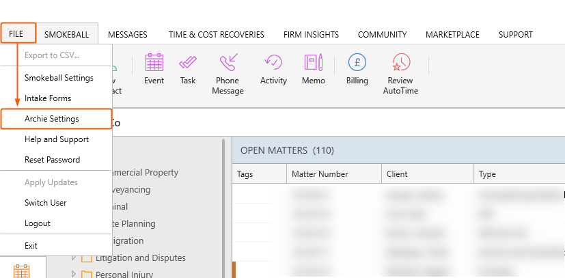The image size is (565, 278).
Task: Expand the Personal Injury folder
Action: pyautogui.click(x=74, y=275)
